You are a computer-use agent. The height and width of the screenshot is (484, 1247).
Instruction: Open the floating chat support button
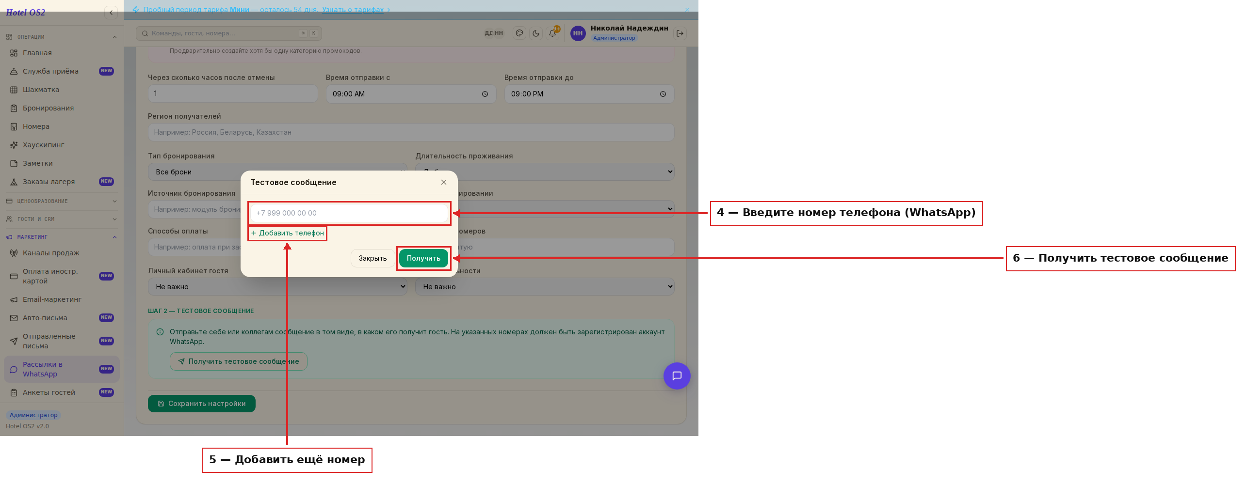pos(677,376)
